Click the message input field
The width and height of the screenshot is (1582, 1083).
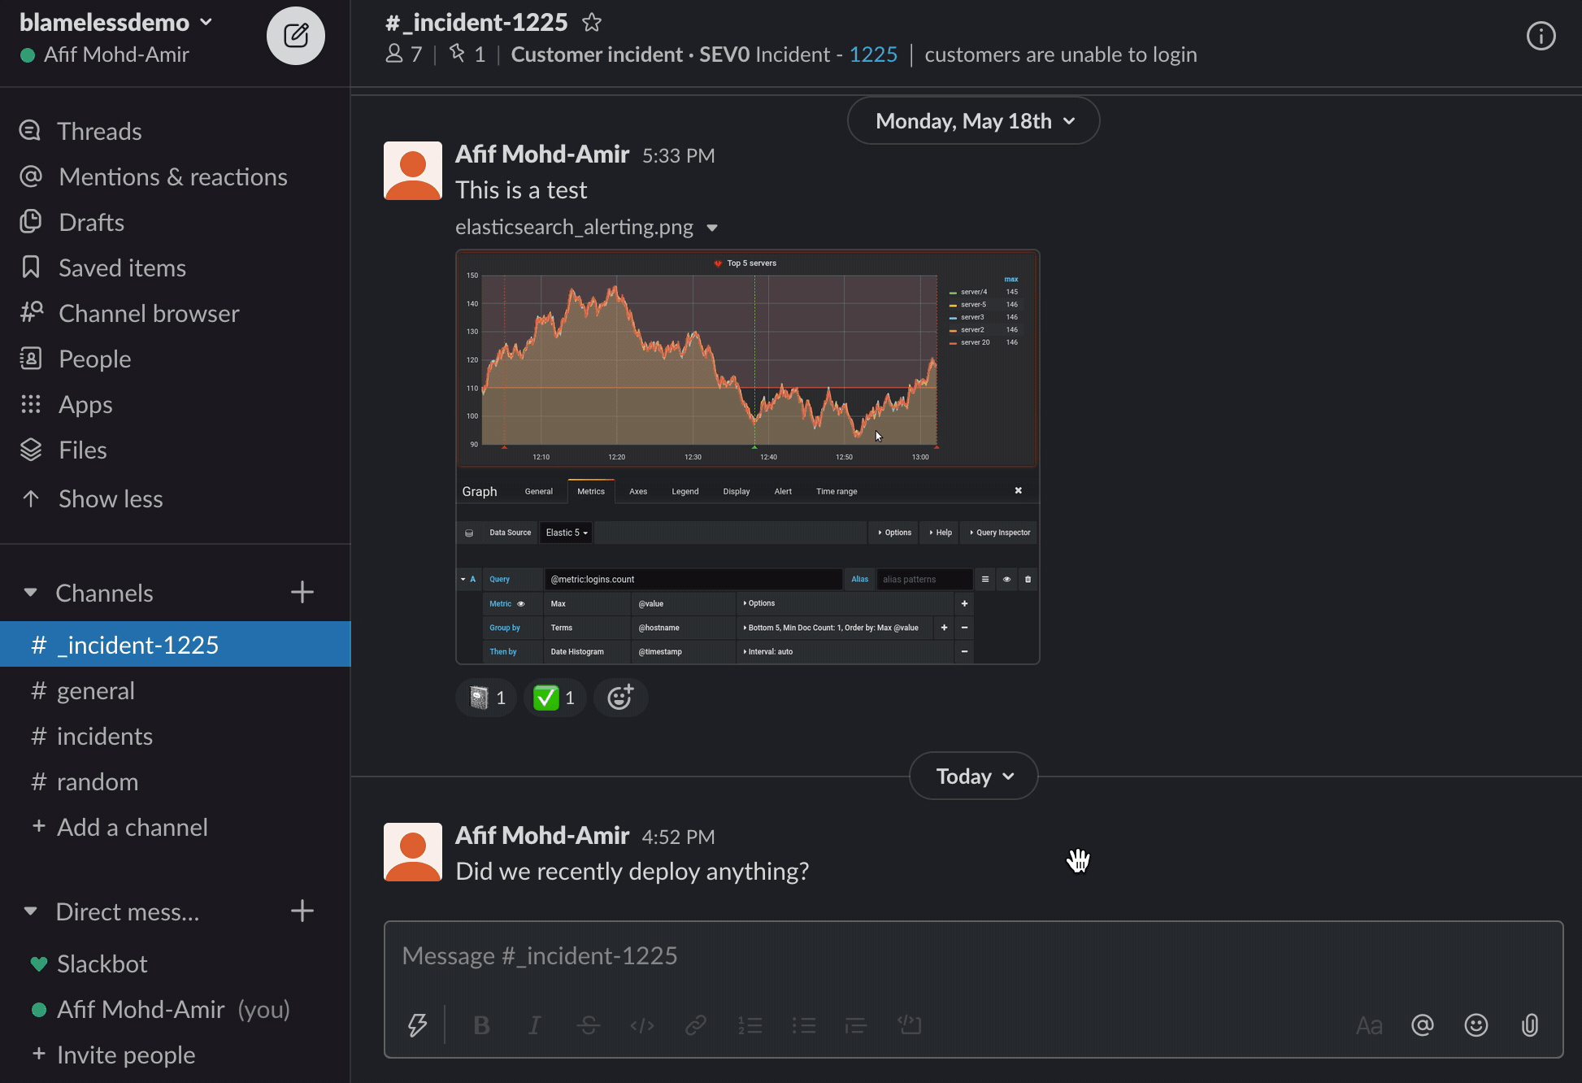click(x=973, y=956)
